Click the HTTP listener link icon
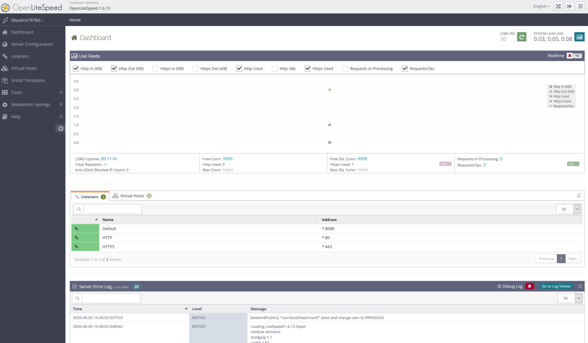 (x=76, y=238)
